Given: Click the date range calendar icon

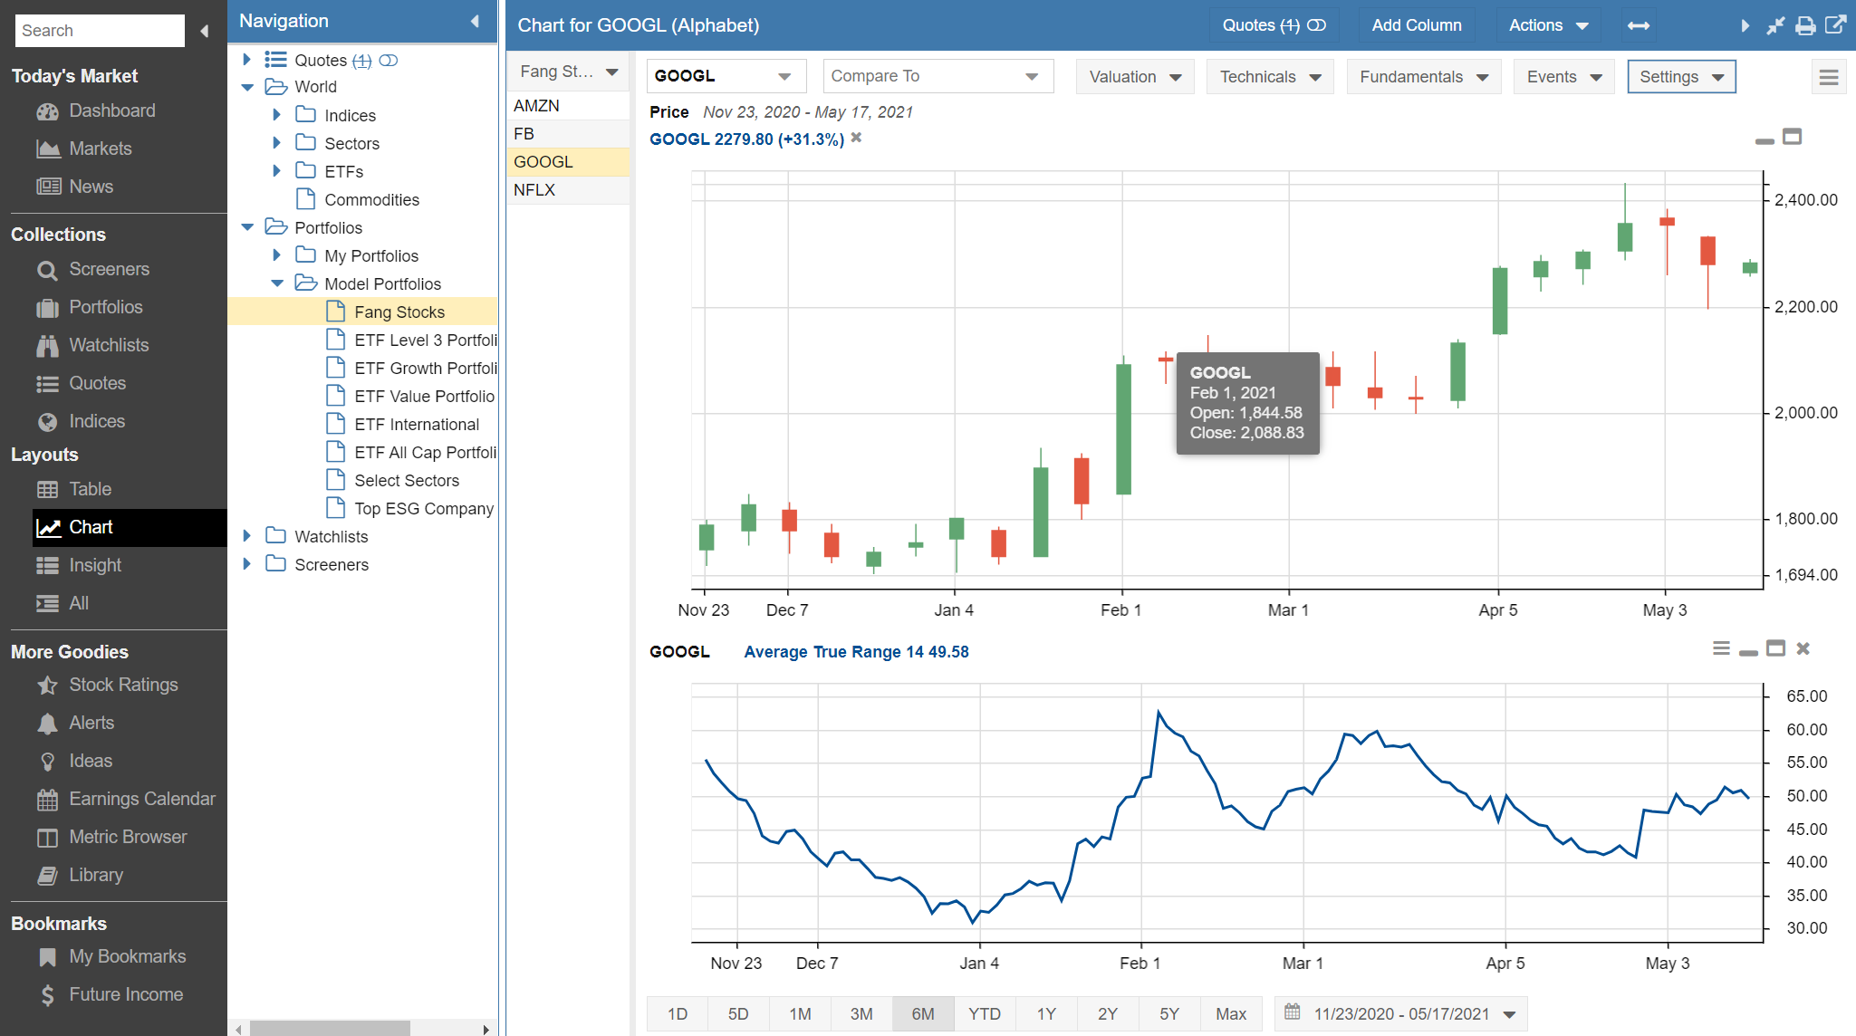Looking at the screenshot, I should 1293,1012.
